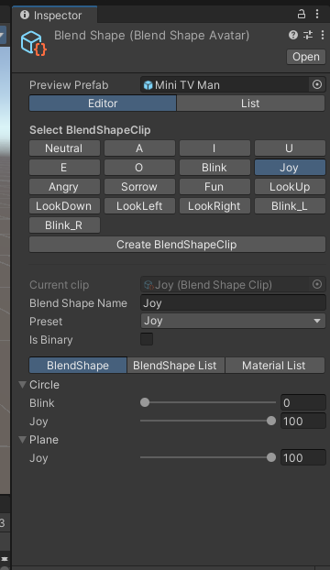Viewport: 330px width, 570px height.
Task: Choose the LookDown clip button
Action: tap(64, 206)
